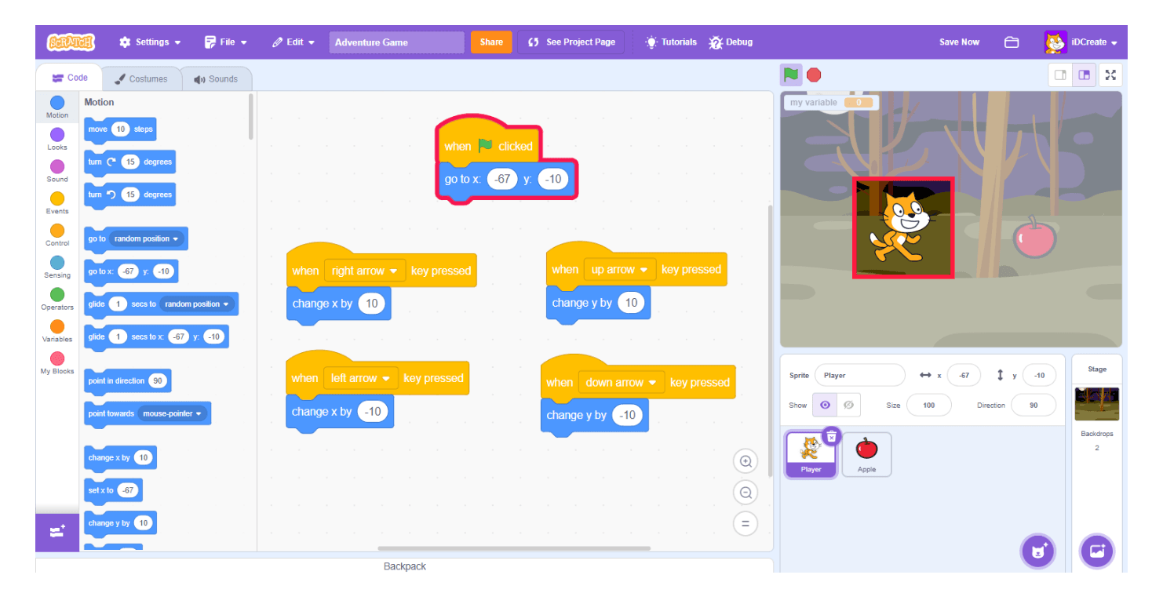This screenshot has width=1163, height=604.
Task: Open point towards mouse-pointer dropdown
Action: pyautogui.click(x=172, y=413)
